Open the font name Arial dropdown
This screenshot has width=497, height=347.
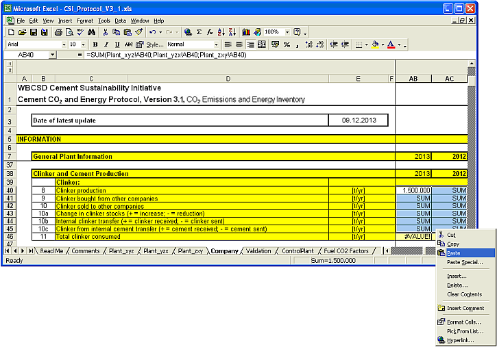tap(64, 44)
